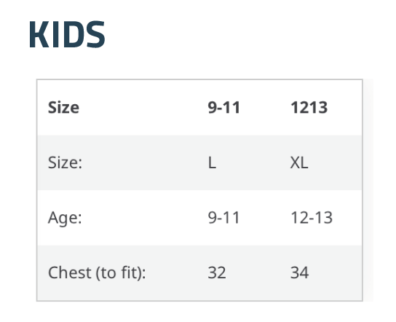
Task: Click the KIDS heading
Action: tap(67, 34)
